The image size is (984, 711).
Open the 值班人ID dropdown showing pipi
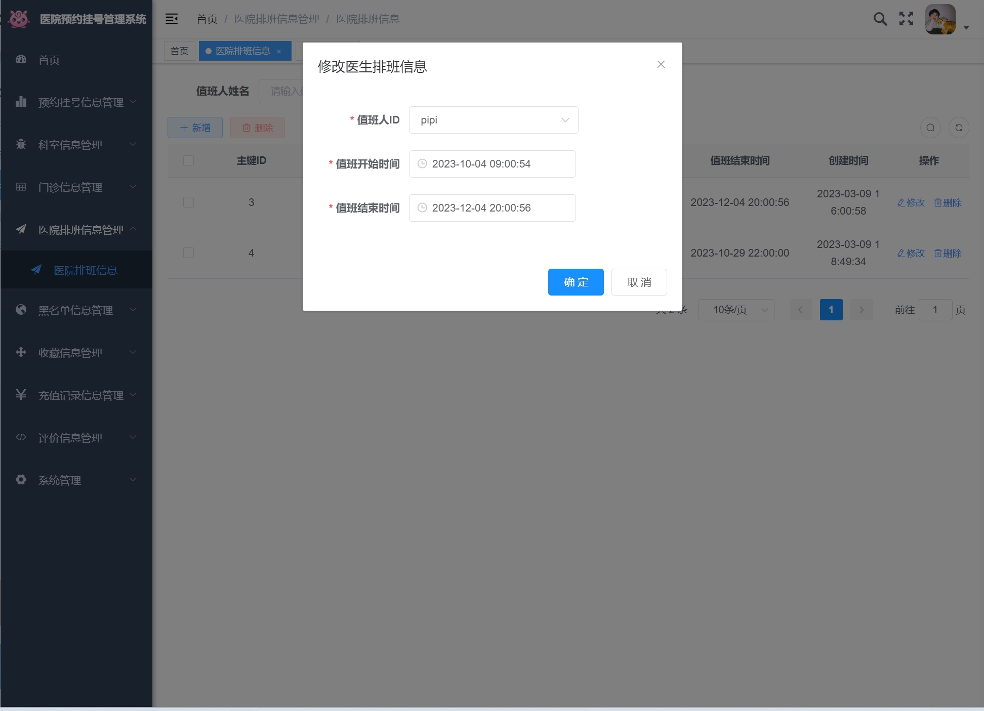pos(493,120)
